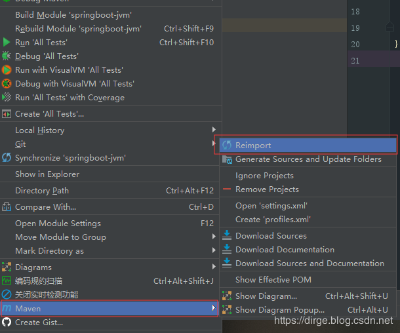The height and width of the screenshot is (333, 400).
Task: Select Synchronize 'springboot-jvm'
Action: (x=110, y=157)
